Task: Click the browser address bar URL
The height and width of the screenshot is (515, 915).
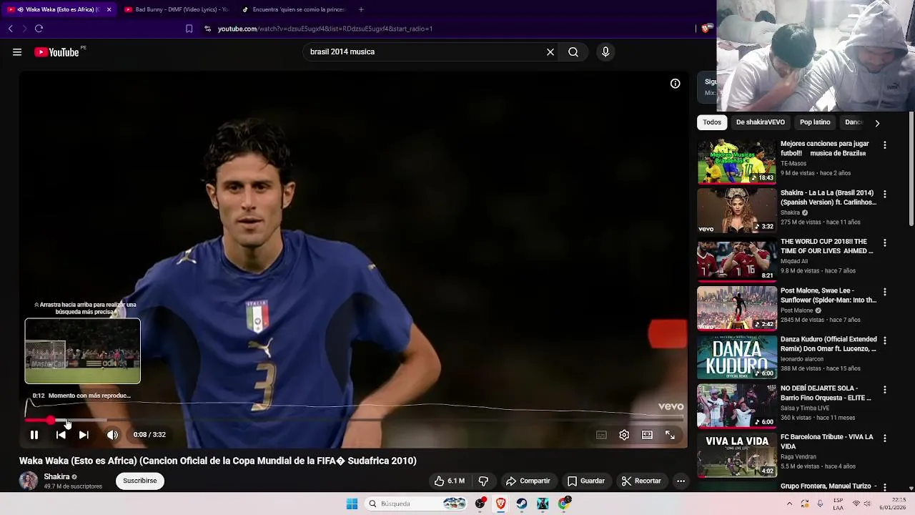Action: (x=325, y=29)
